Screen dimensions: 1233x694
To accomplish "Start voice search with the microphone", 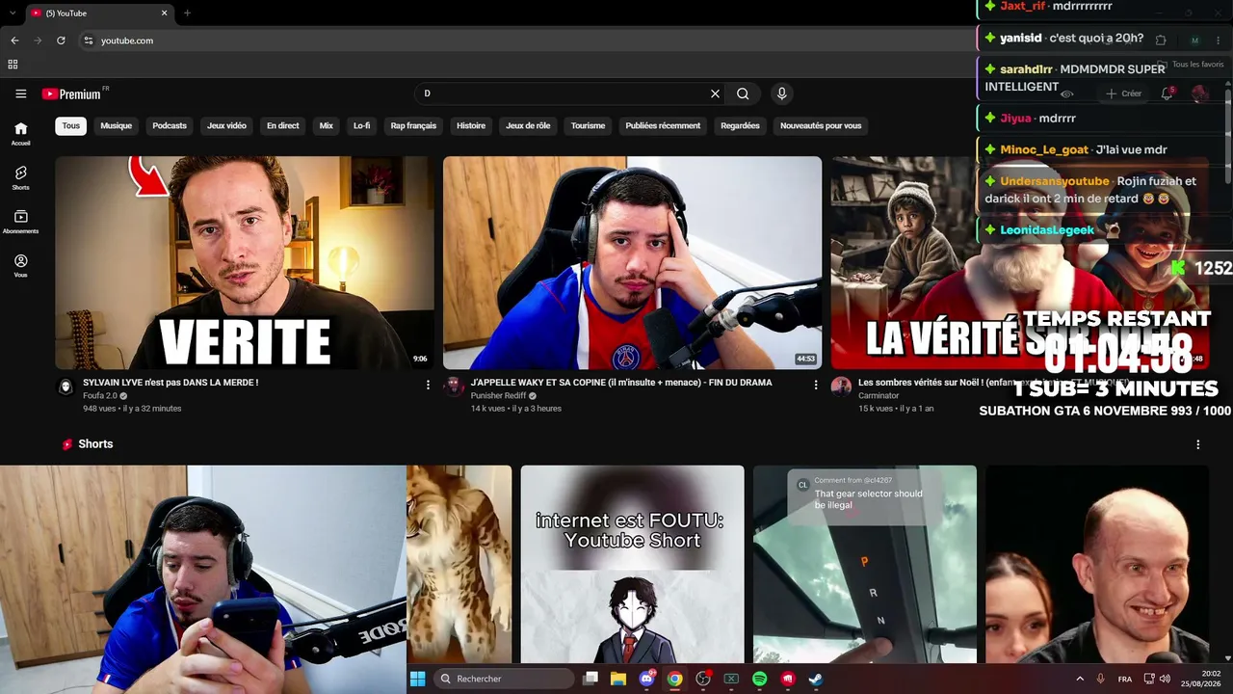I will [781, 93].
